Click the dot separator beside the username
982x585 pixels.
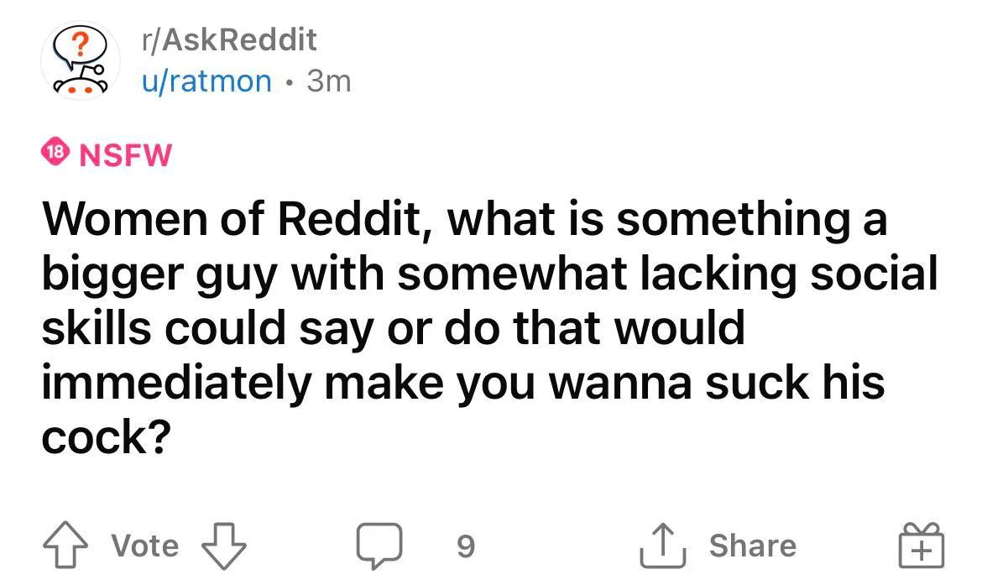click(x=290, y=82)
